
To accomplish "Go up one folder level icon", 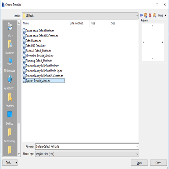I will point(146,15).
